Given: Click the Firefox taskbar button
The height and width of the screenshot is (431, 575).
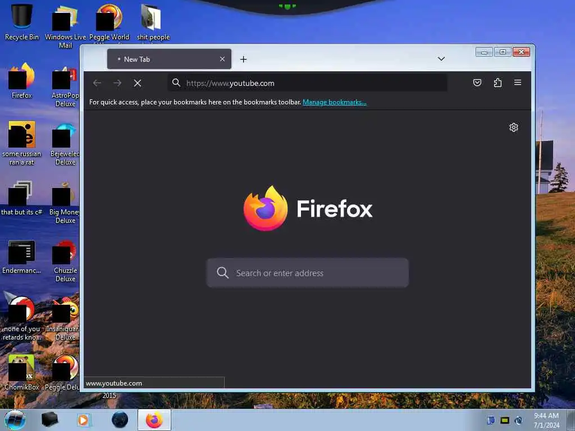Looking at the screenshot, I should pyautogui.click(x=154, y=420).
